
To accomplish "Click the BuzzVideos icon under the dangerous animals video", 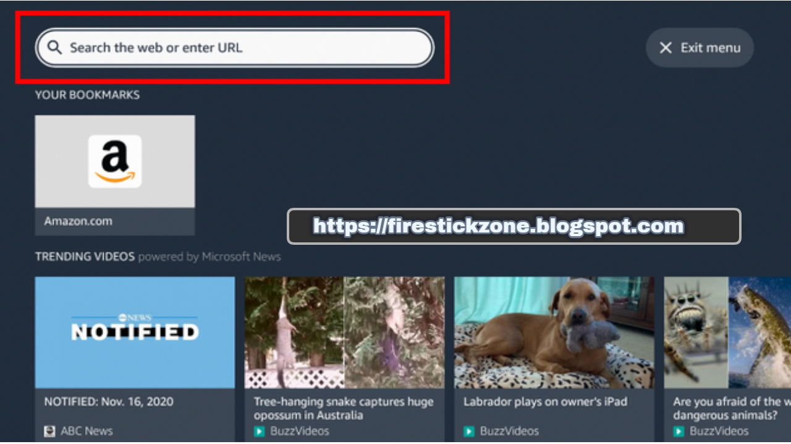I will pos(679,431).
